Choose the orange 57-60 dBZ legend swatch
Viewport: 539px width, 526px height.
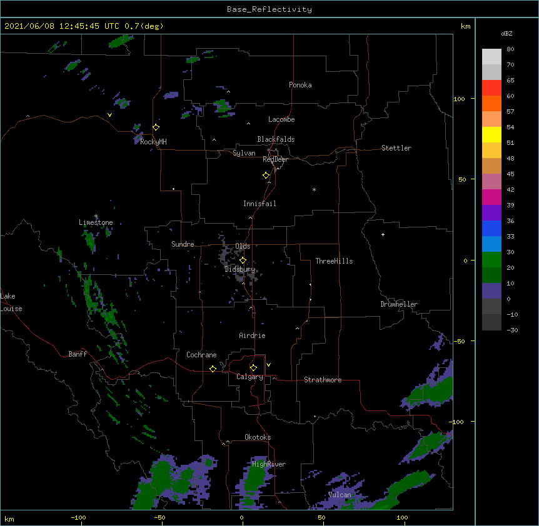[x=491, y=103]
